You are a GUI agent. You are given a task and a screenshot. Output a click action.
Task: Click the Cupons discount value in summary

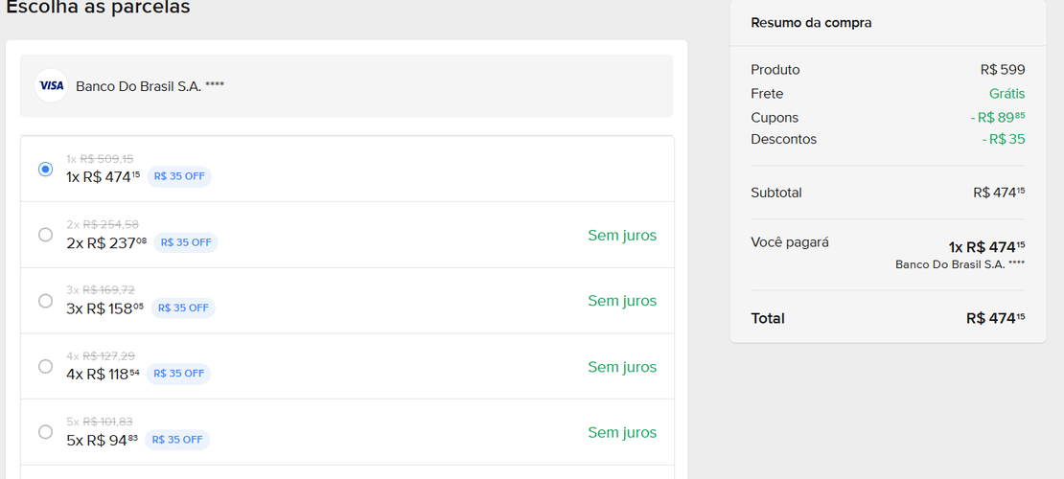[998, 118]
